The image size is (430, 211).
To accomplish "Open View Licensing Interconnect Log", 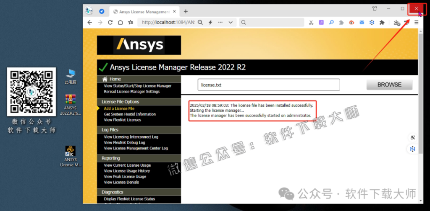I will tap(131, 137).
